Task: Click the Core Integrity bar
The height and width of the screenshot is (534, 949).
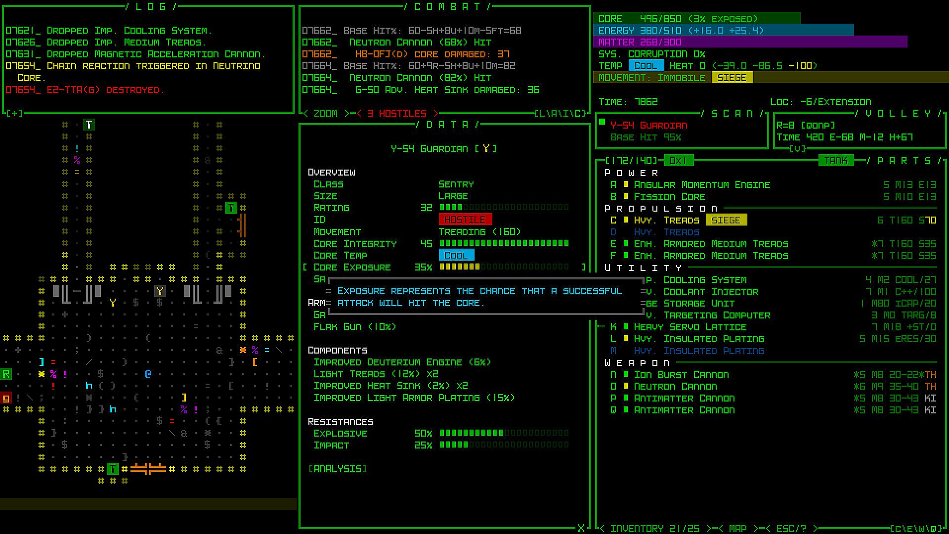Action: 504,243
